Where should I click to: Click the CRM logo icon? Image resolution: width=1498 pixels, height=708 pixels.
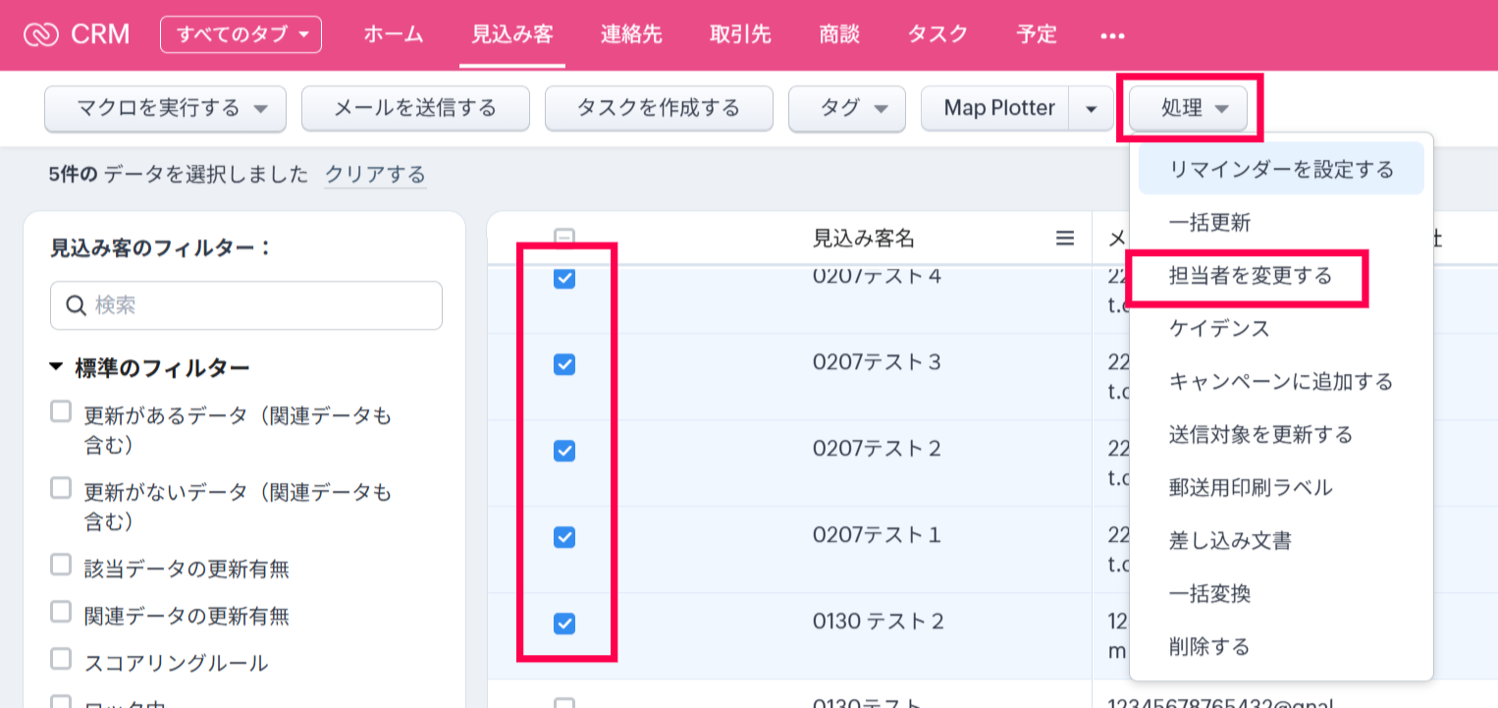42,34
